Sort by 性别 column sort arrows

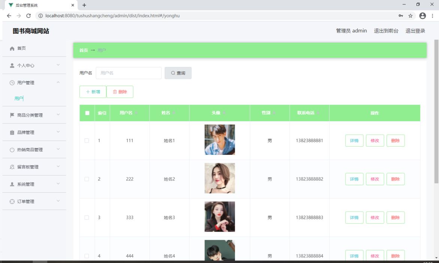coord(274,113)
